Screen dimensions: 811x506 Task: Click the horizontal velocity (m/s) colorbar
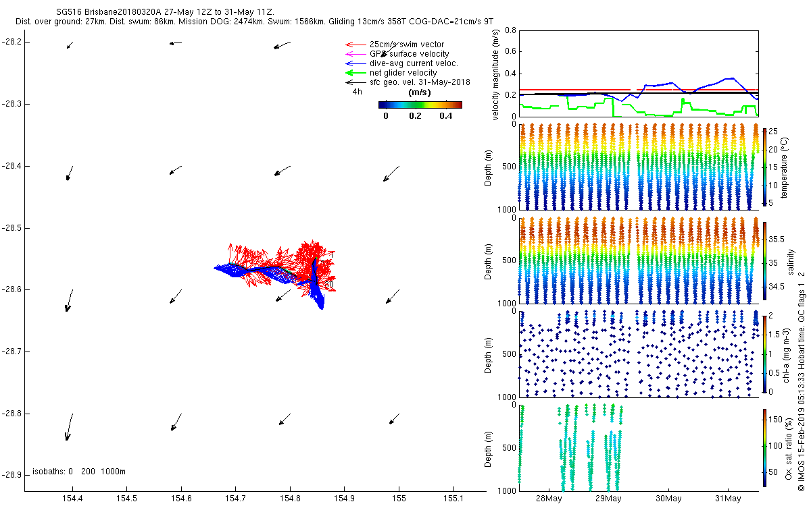pyautogui.click(x=420, y=105)
